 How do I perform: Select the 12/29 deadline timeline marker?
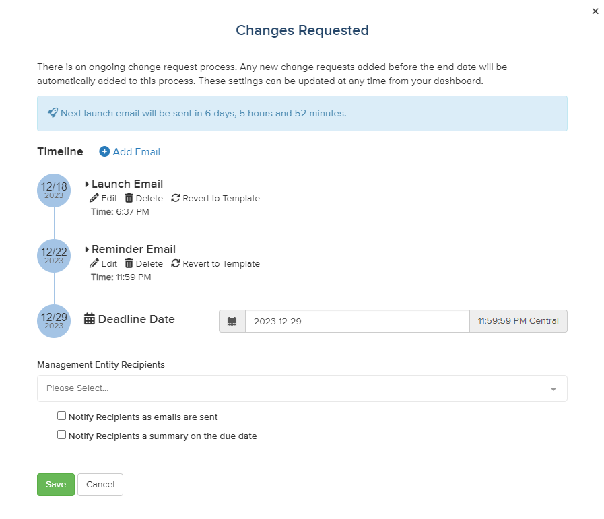[x=54, y=321]
